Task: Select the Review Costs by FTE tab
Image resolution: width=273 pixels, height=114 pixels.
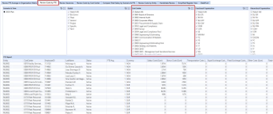Action: pos(48,3)
